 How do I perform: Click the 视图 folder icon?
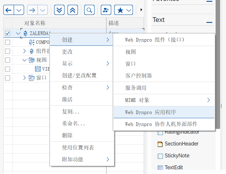tap(32, 60)
